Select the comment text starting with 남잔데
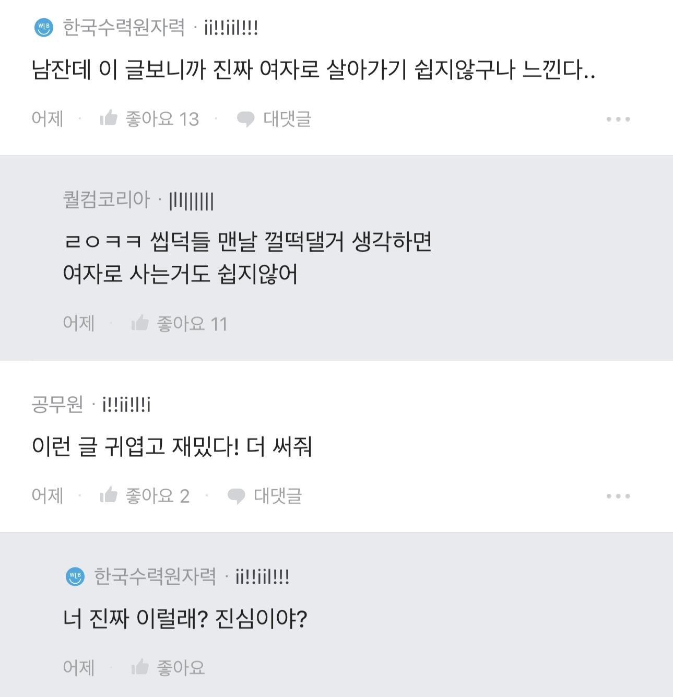Viewport: 673px width, 697px height. click(313, 70)
